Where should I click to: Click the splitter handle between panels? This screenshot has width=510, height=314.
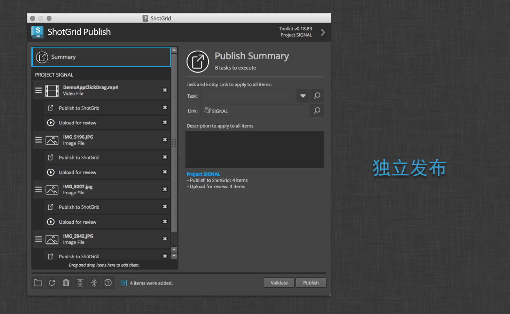click(x=181, y=157)
